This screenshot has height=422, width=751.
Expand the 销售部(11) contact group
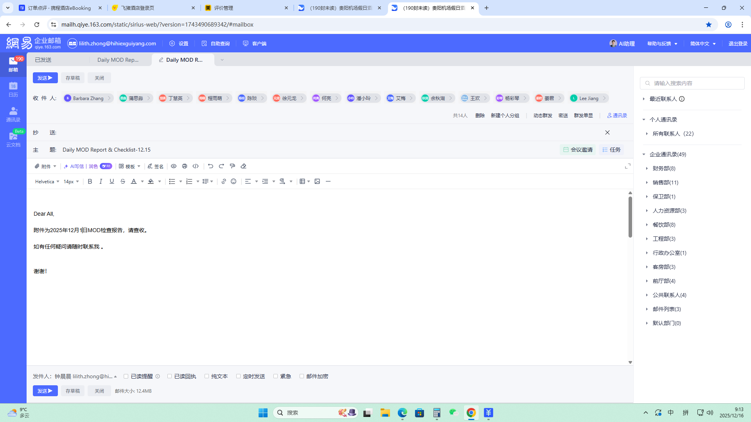coord(665,182)
